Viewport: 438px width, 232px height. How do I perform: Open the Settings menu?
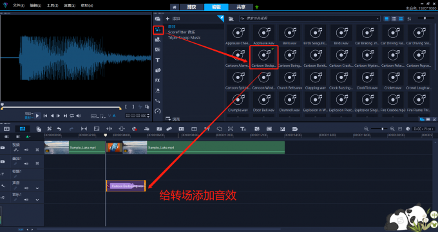(x=70, y=5)
